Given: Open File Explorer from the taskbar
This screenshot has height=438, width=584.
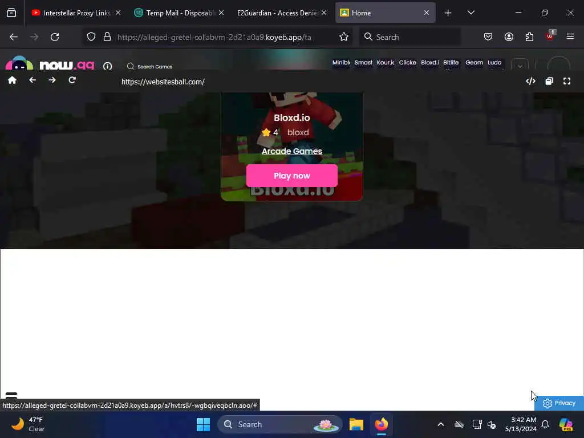Looking at the screenshot, I should pos(356,424).
